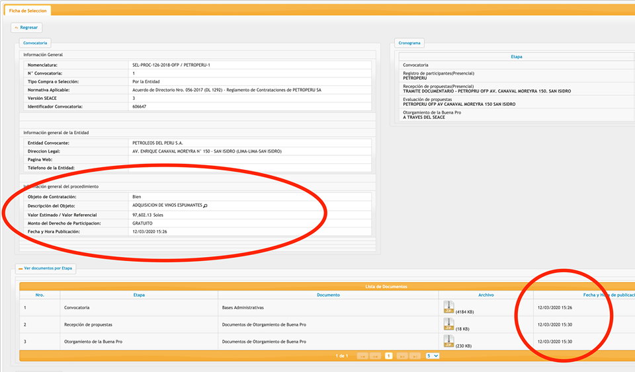Go to last page of document list
This screenshot has height=372, width=635.
(415, 356)
